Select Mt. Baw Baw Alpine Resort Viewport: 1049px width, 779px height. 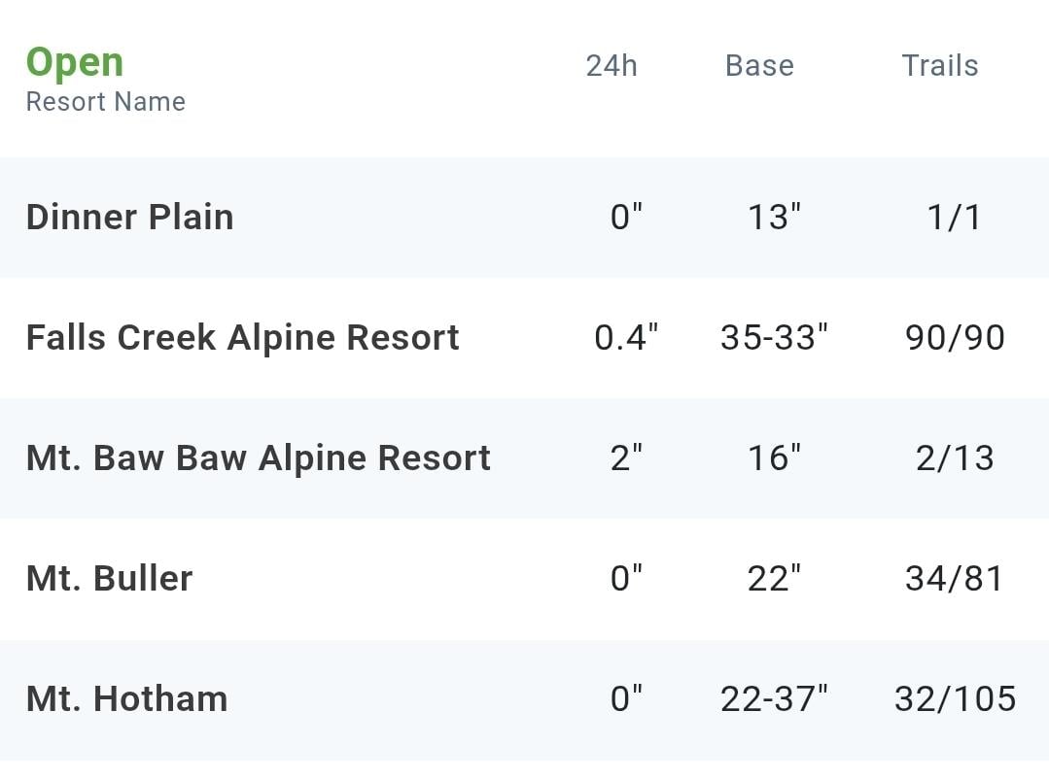(x=259, y=458)
